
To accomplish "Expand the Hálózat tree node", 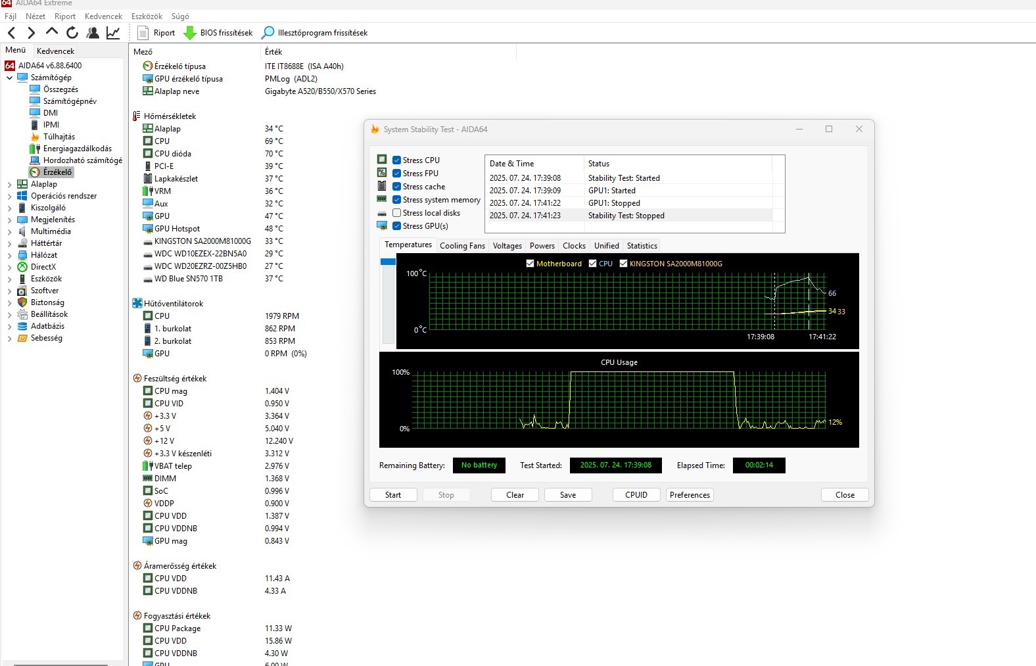I will (9, 255).
